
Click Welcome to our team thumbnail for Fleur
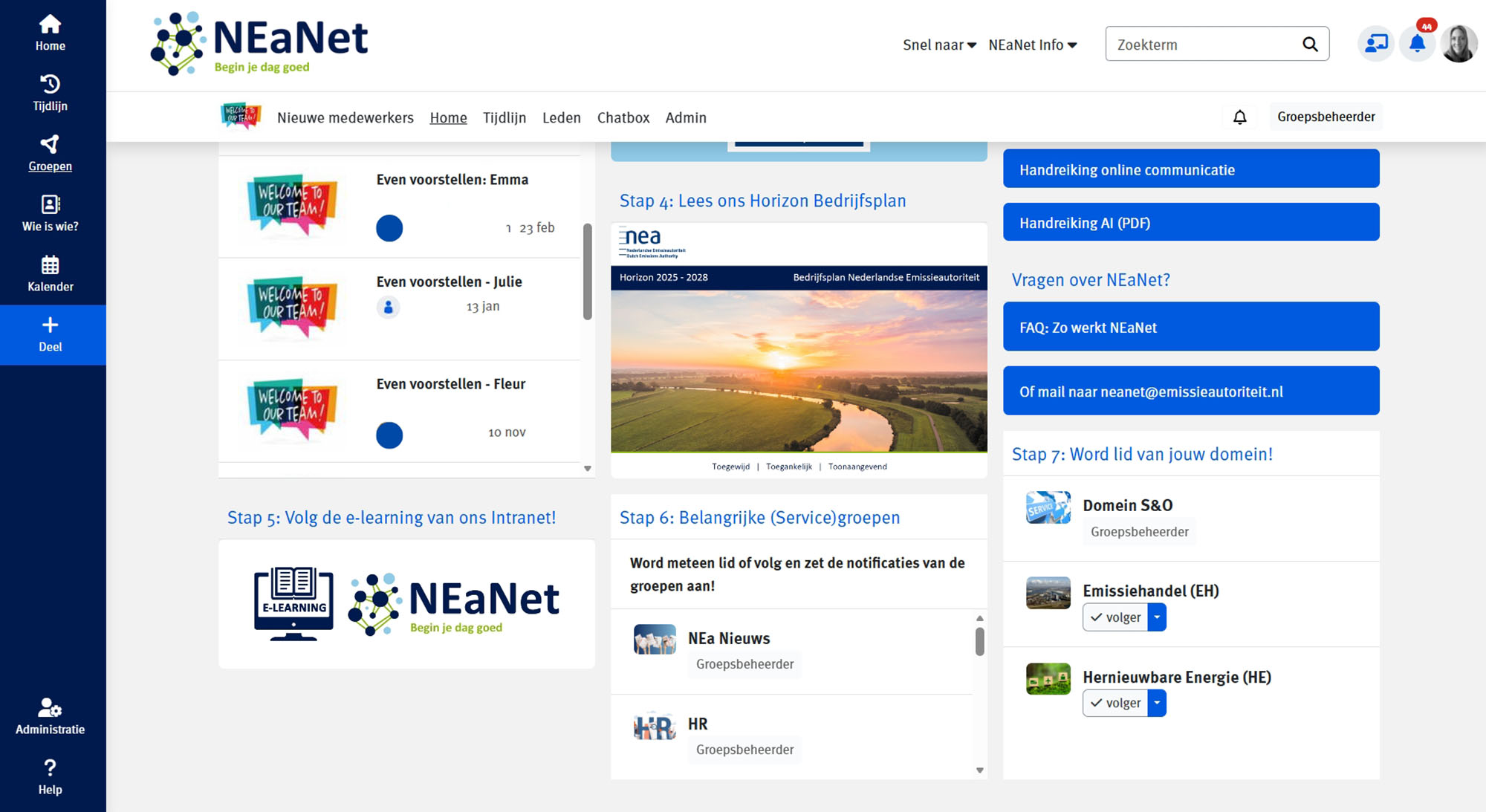click(292, 411)
